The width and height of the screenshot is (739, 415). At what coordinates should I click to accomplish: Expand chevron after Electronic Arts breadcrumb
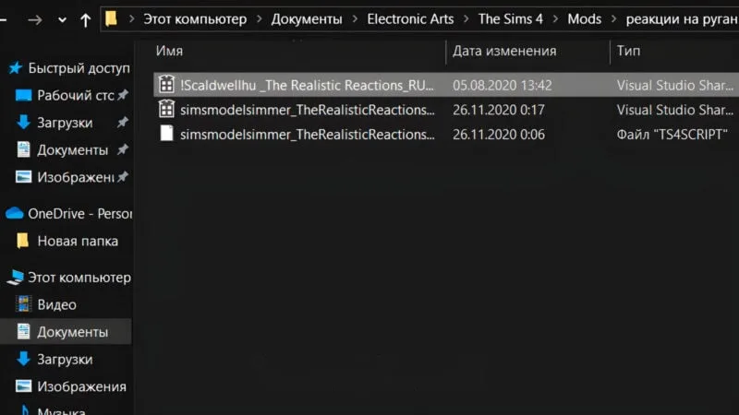(x=466, y=19)
